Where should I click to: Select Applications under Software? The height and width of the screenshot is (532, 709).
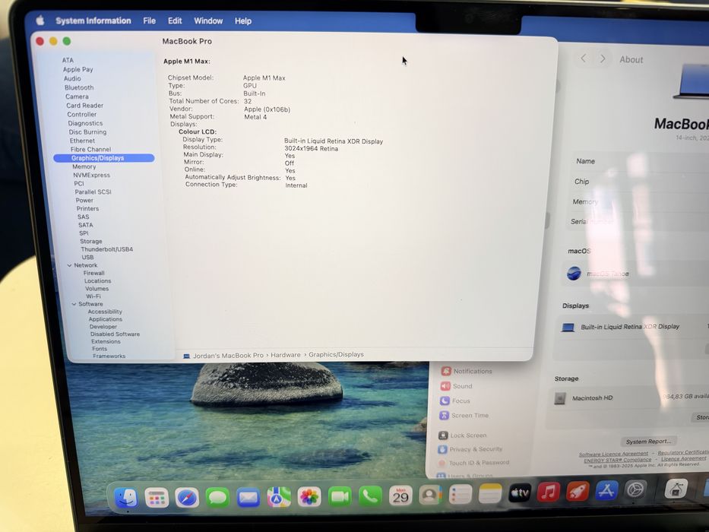click(x=106, y=319)
